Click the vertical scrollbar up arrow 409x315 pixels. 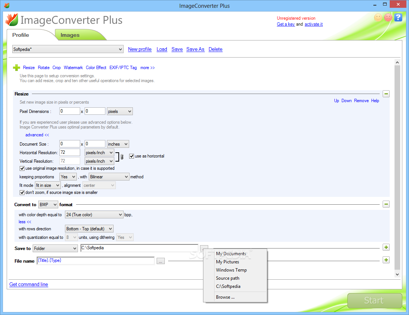pyautogui.click(x=397, y=62)
